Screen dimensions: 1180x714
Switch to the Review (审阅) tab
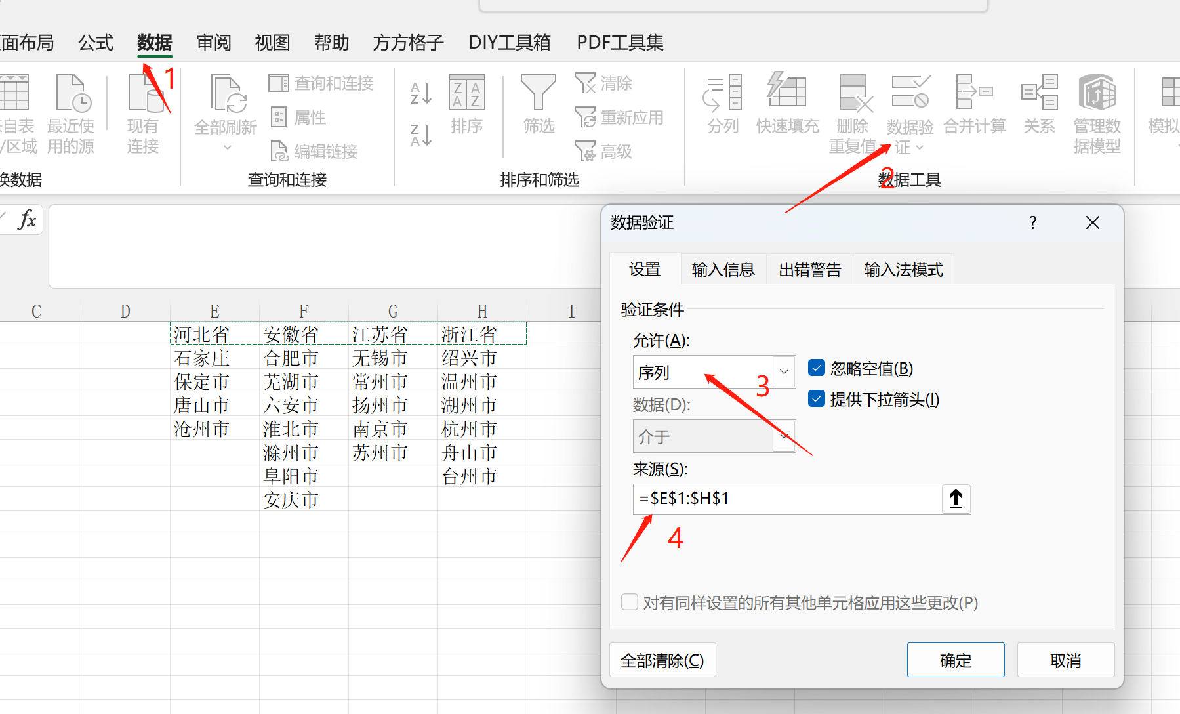(214, 43)
